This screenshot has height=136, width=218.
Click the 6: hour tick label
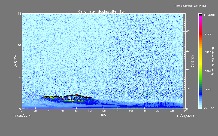63,111
